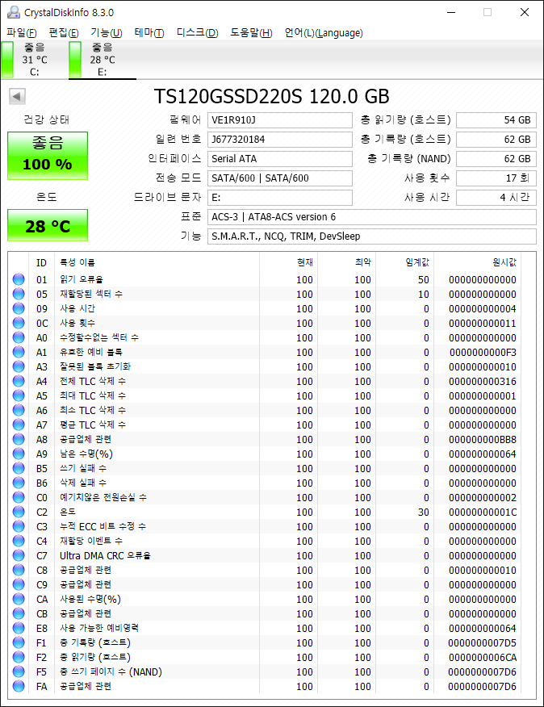
Task: Click the blue status icon for 쓰기 실패 수
Action: tap(19, 469)
